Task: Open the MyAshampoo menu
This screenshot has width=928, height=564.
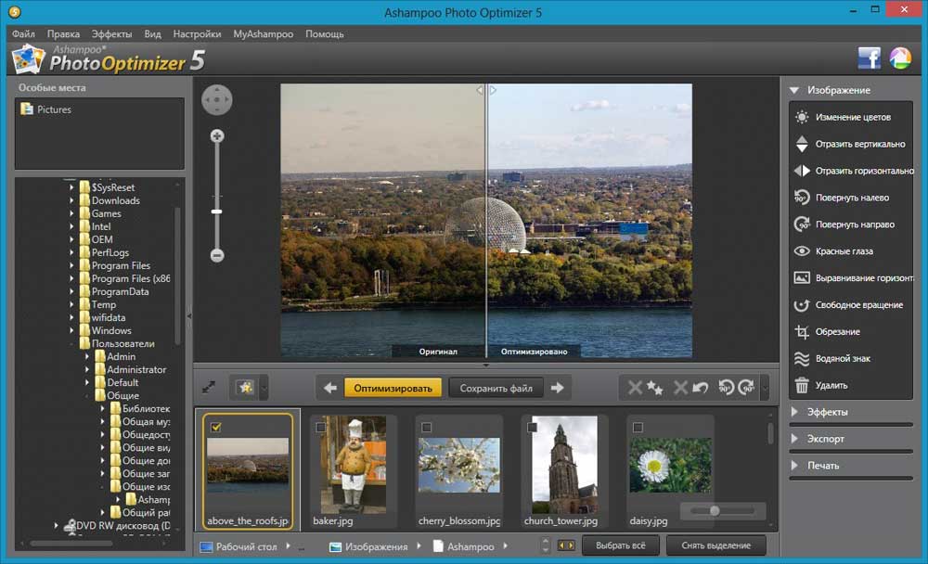Action: [264, 33]
